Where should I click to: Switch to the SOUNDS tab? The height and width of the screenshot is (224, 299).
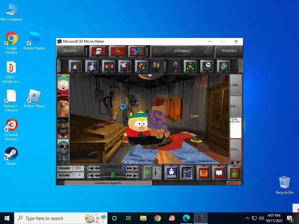(x=182, y=51)
